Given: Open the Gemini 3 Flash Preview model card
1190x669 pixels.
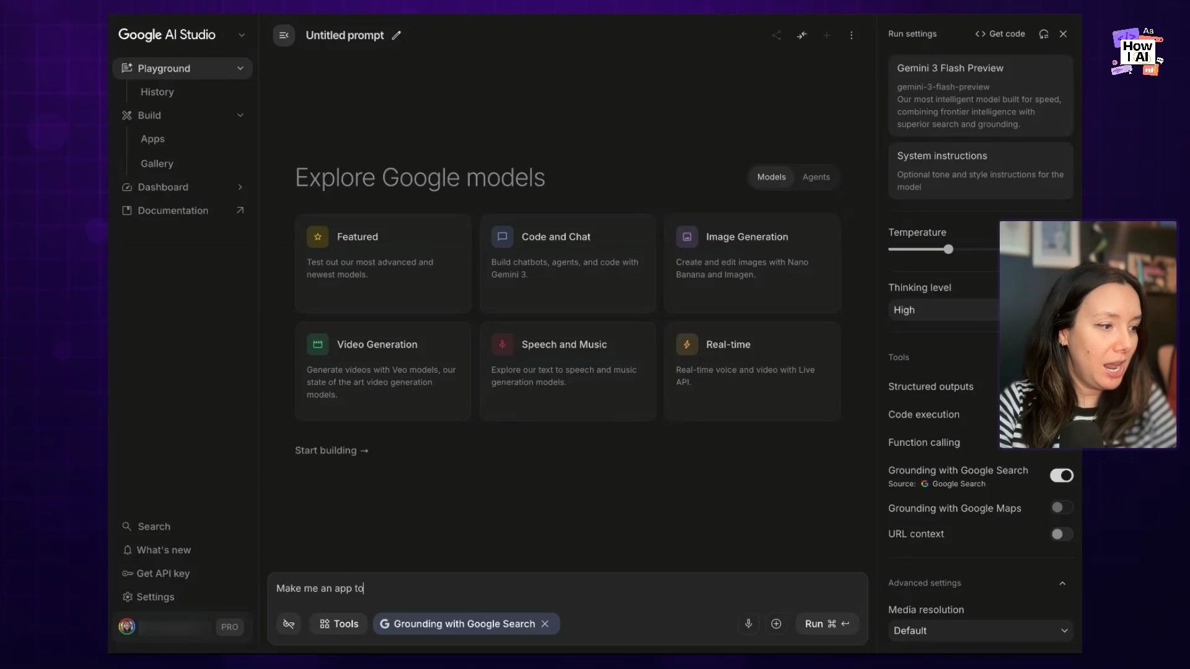Looking at the screenshot, I should [x=981, y=96].
